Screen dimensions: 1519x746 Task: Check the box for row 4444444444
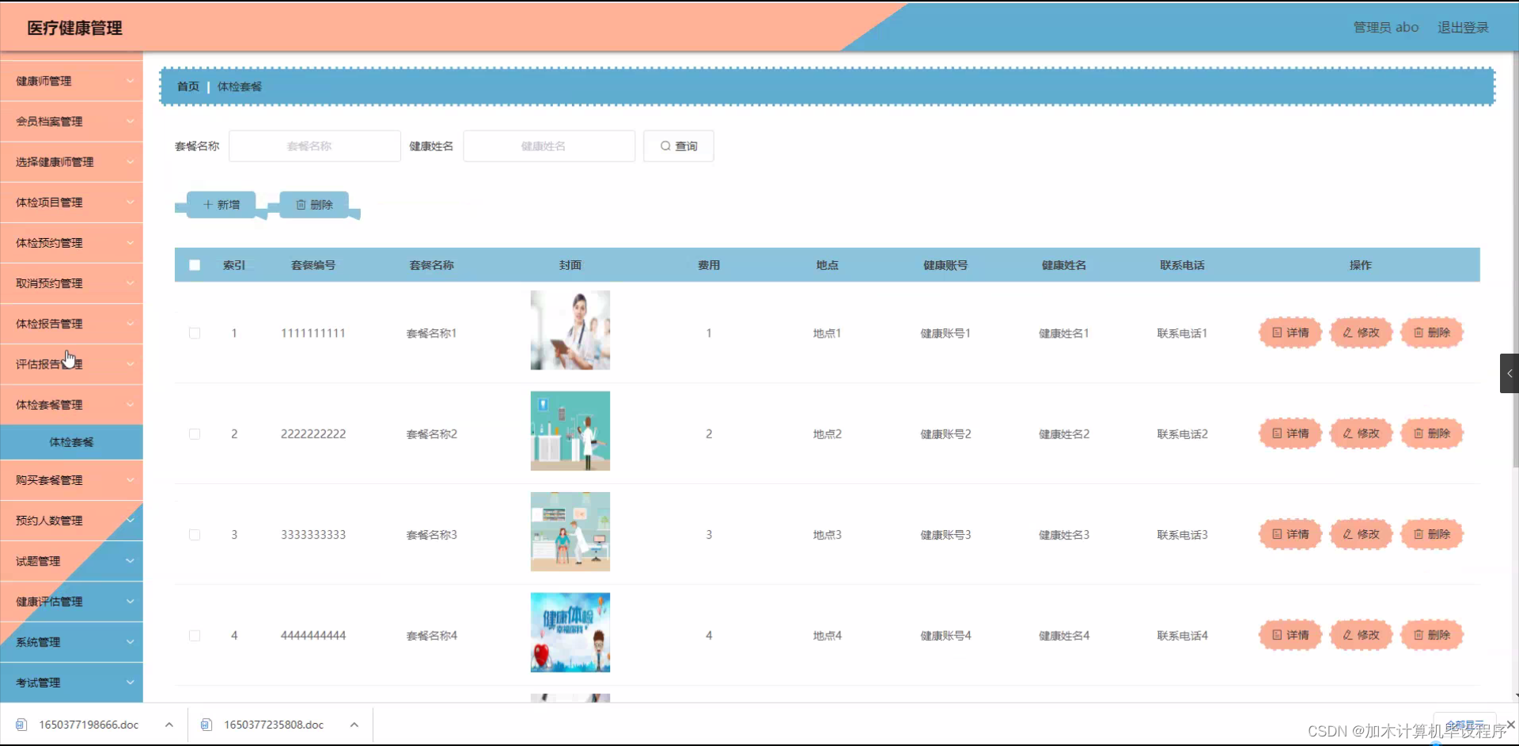(x=195, y=635)
